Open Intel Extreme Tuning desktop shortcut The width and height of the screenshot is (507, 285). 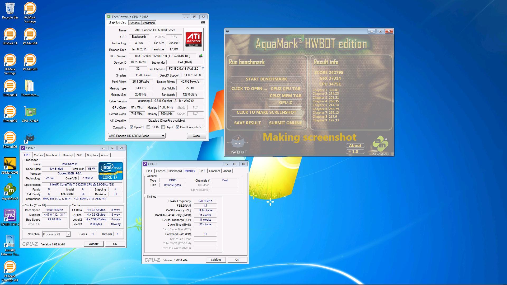(x=10, y=245)
